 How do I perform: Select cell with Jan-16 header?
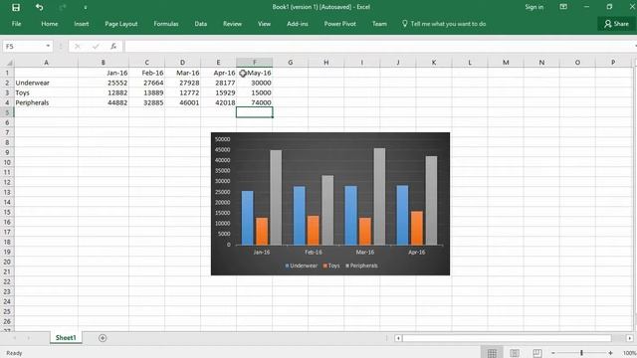104,73
